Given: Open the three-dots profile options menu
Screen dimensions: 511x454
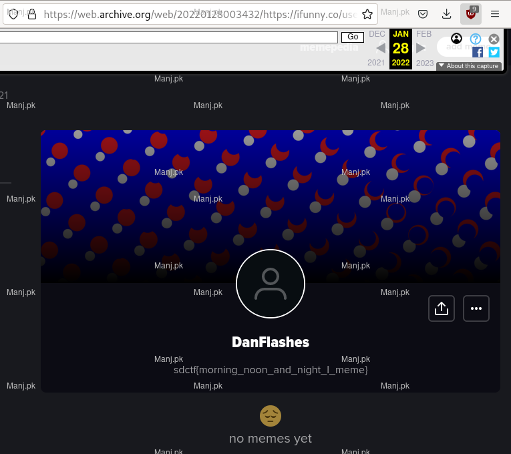Looking at the screenshot, I should tap(476, 308).
